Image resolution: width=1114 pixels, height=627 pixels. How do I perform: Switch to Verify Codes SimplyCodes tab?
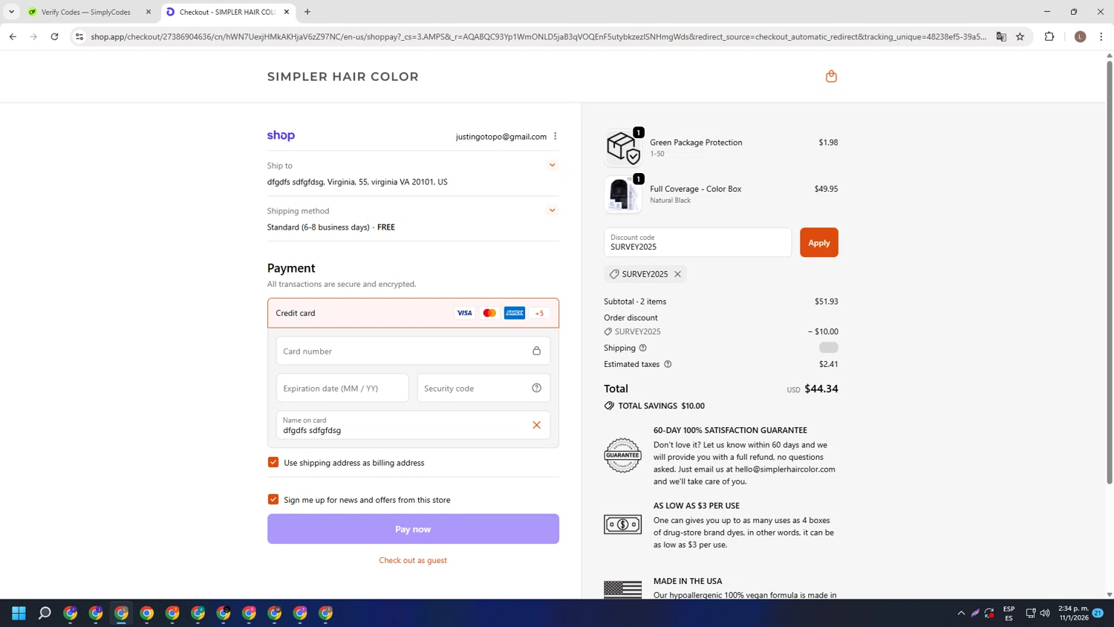[85, 12]
